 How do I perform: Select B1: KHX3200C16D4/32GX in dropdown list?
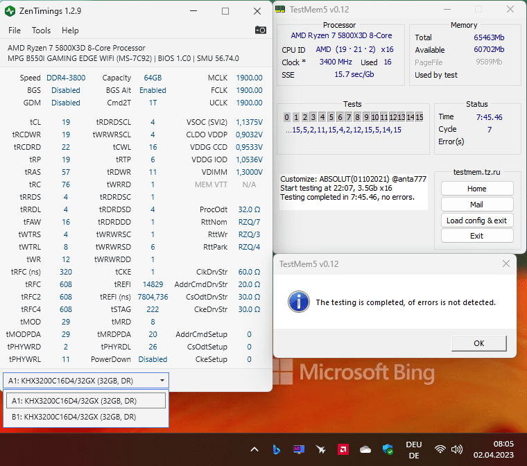pos(86,417)
